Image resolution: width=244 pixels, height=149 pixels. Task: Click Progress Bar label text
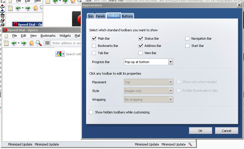[101, 62]
